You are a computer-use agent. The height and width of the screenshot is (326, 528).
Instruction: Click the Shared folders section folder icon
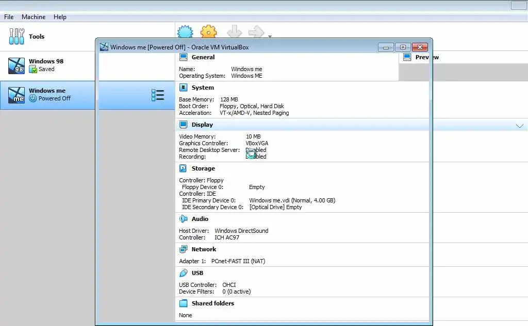(x=183, y=303)
